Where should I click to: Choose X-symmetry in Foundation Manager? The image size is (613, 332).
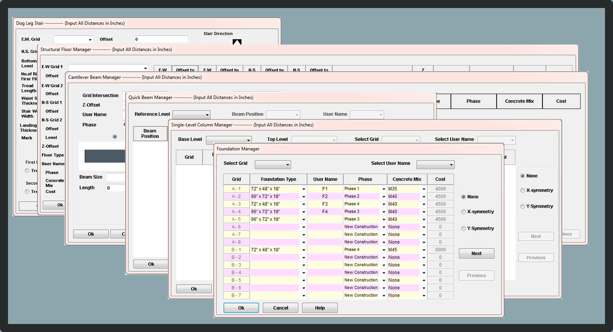(463, 212)
